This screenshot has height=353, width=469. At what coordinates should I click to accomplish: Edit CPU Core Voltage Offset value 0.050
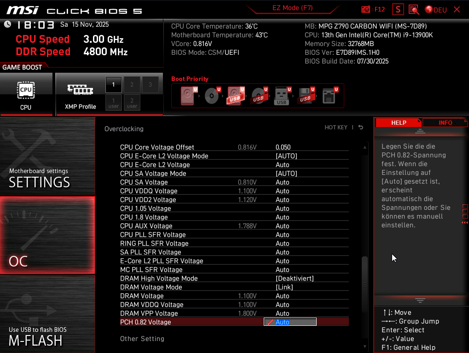283,147
